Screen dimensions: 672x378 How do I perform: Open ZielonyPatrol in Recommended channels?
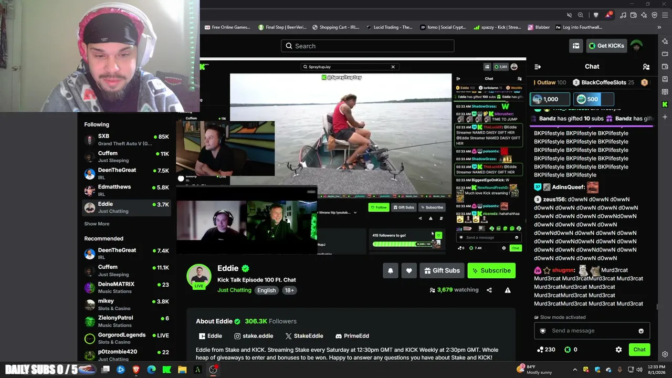point(127,321)
